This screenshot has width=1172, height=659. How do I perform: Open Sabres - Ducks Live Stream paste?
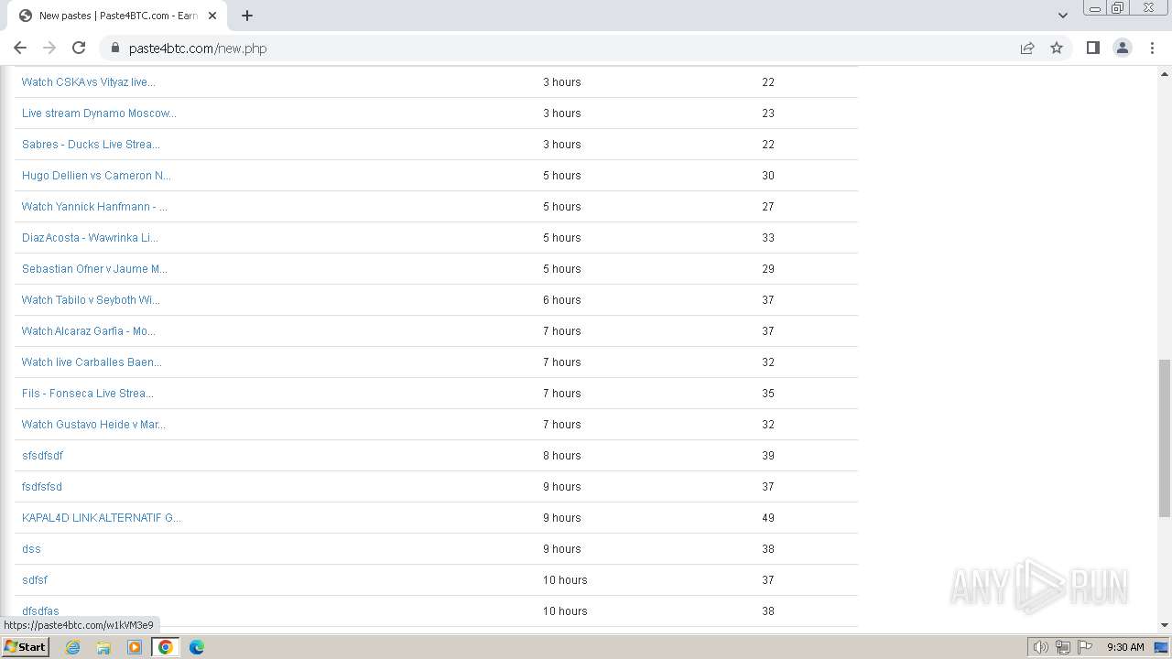pos(91,145)
